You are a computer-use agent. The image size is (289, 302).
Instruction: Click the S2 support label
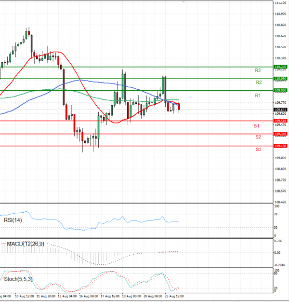click(x=258, y=137)
